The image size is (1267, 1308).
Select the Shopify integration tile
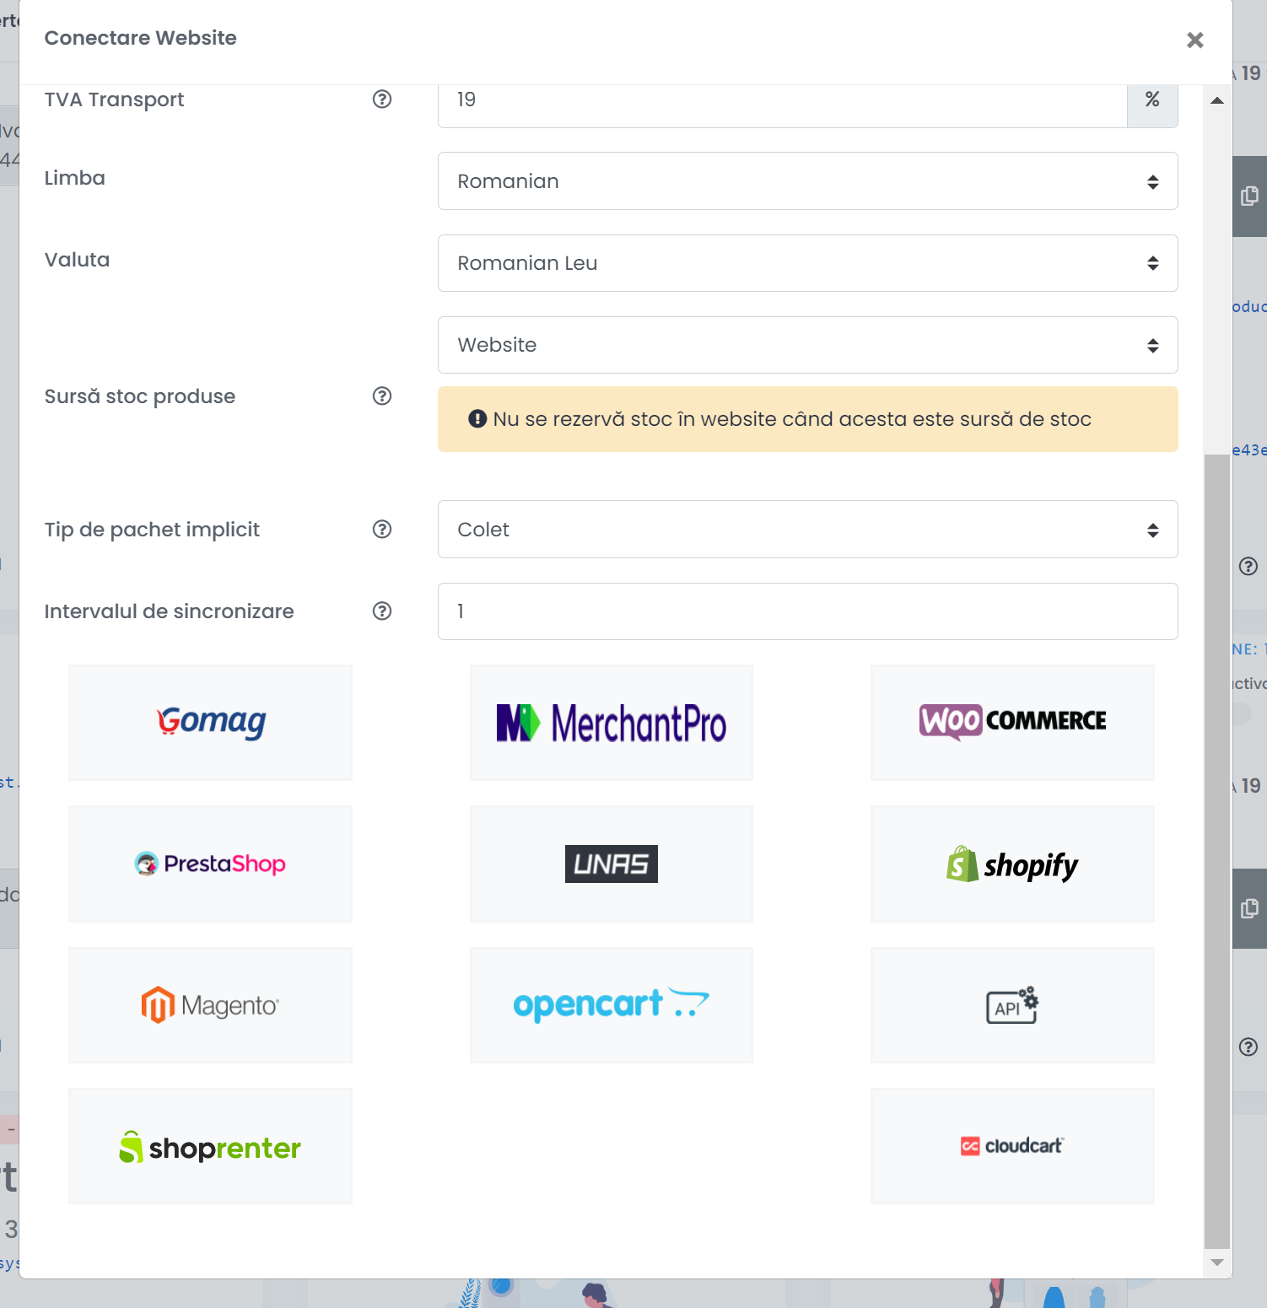click(x=1011, y=864)
